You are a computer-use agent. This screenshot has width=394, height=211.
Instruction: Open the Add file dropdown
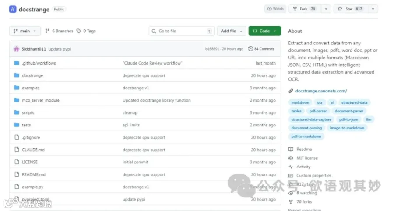pyautogui.click(x=232, y=31)
